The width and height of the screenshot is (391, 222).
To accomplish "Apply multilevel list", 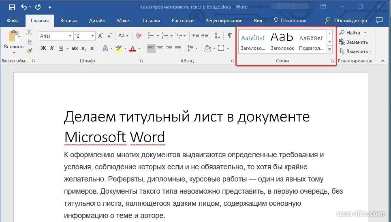I will (x=179, y=36).
